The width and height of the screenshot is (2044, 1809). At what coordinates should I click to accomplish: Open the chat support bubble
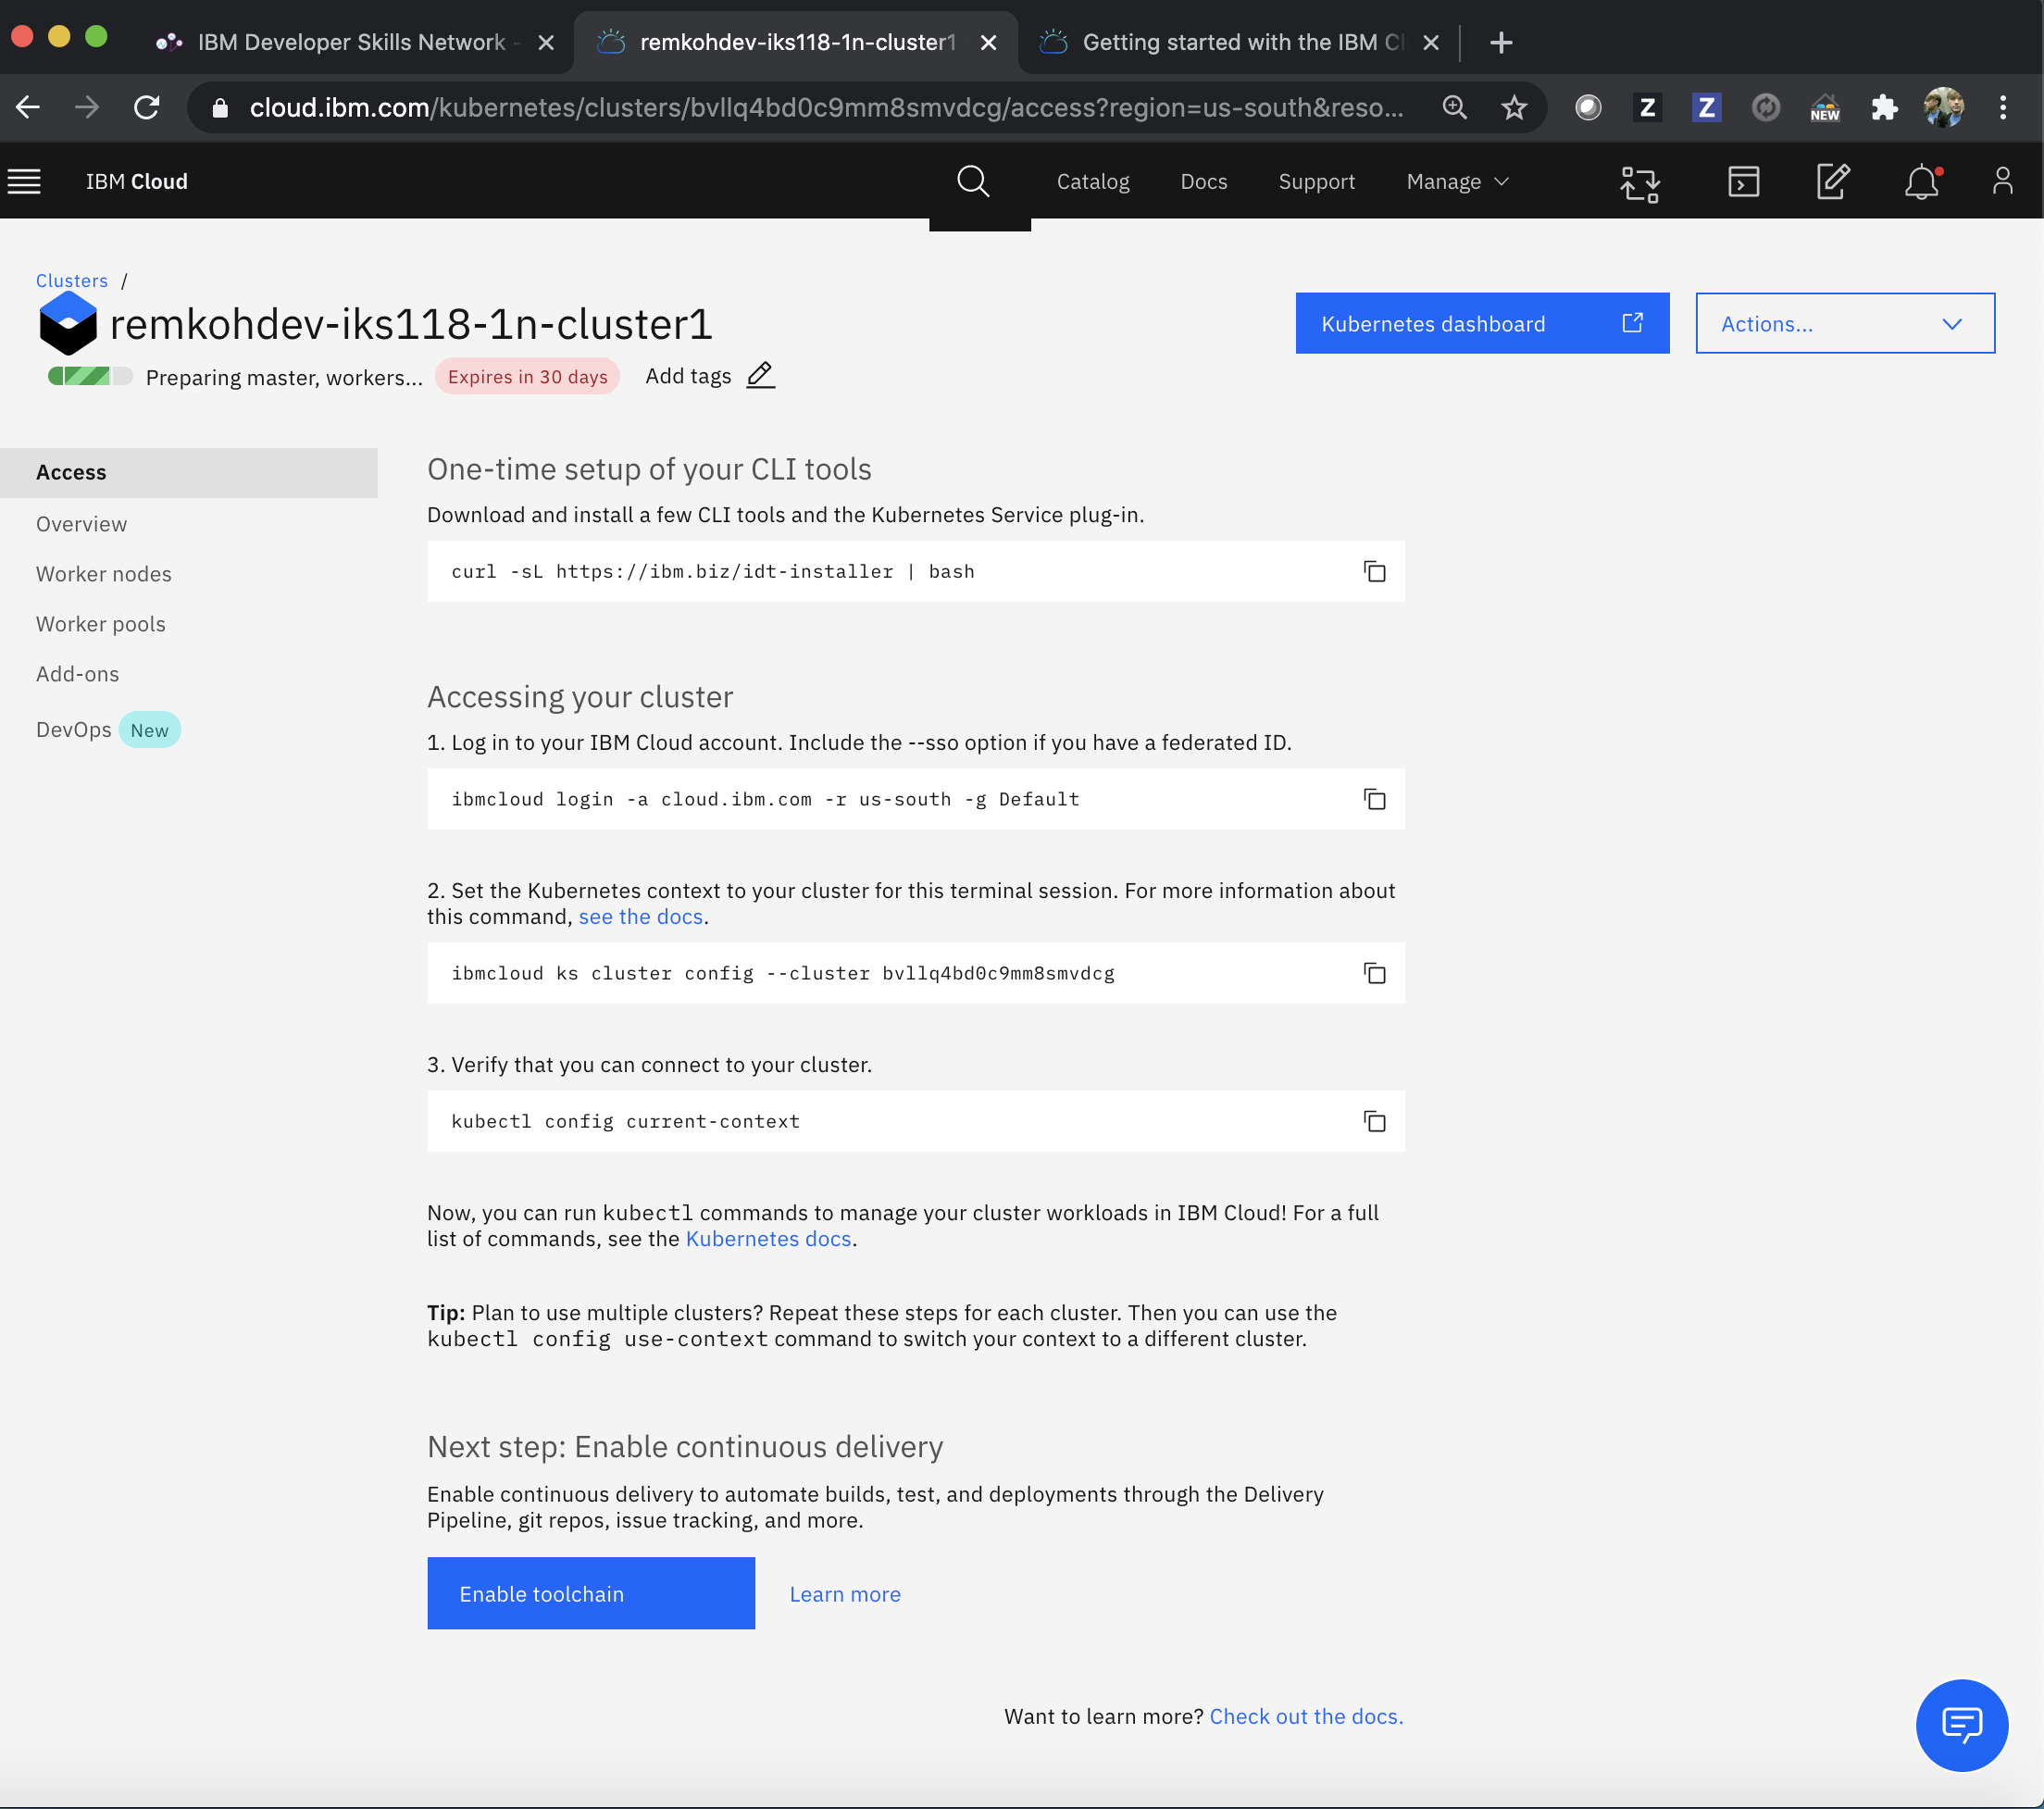(1960, 1724)
